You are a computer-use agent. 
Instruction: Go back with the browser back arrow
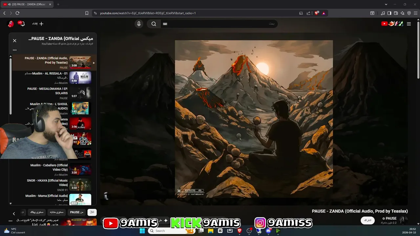(x=4, y=13)
